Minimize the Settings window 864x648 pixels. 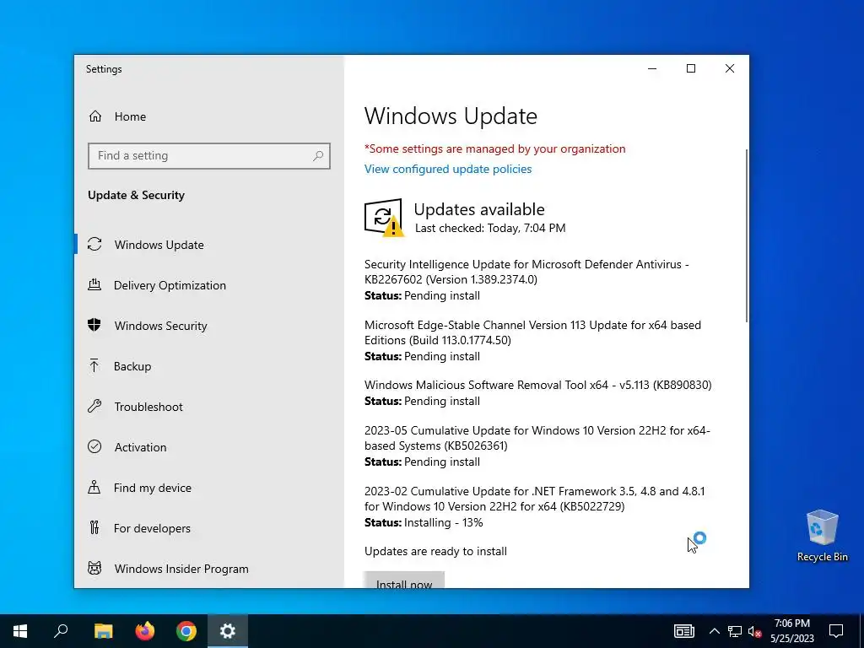tap(652, 68)
